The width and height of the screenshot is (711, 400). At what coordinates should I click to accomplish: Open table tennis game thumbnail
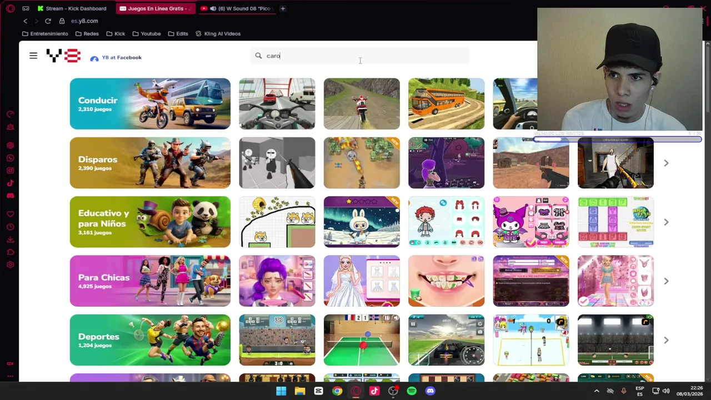[362, 340]
